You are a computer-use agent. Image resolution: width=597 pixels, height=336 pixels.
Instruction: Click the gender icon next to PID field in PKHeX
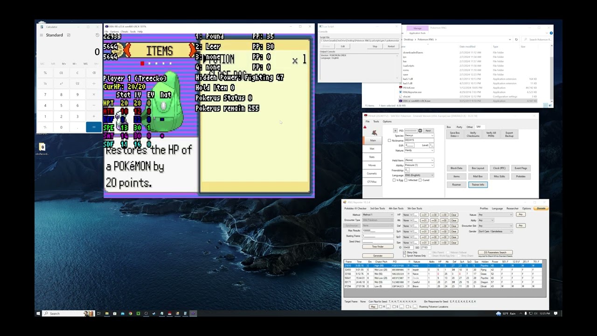(x=420, y=131)
